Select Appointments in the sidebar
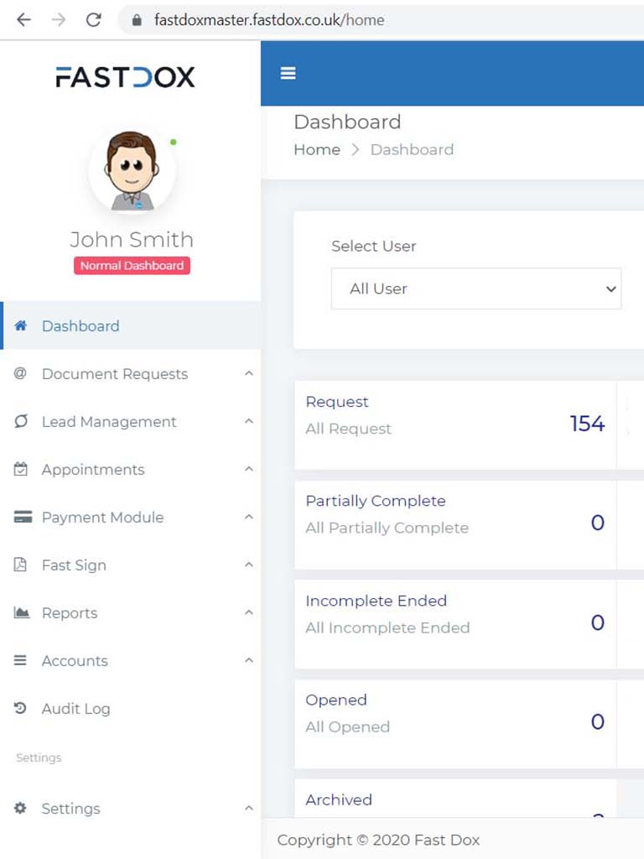 pyautogui.click(x=93, y=470)
